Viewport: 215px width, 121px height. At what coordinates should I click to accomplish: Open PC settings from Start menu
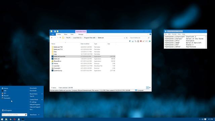coord(33,102)
